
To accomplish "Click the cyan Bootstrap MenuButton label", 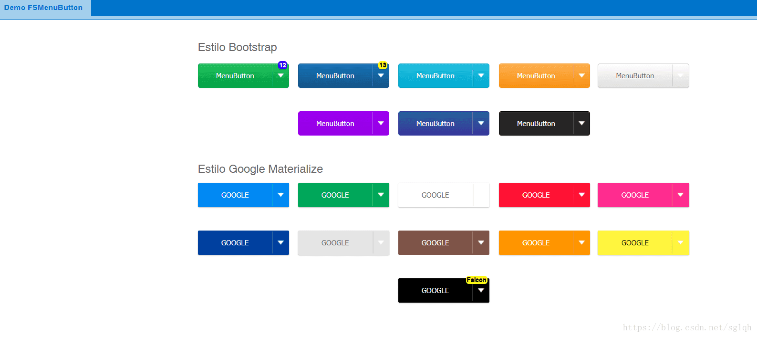I will (x=435, y=76).
